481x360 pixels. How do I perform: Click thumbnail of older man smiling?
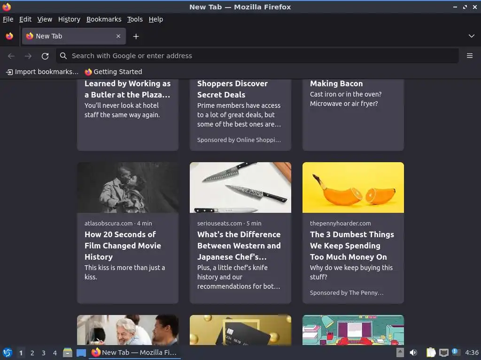128,330
